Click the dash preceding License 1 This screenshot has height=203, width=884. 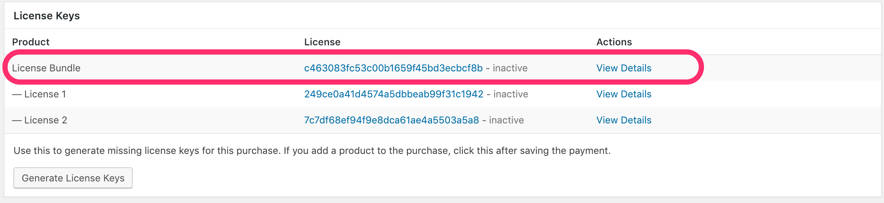[16, 94]
